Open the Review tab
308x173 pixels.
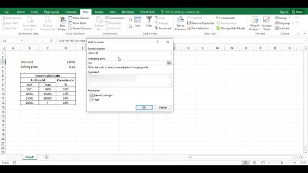click(99, 12)
